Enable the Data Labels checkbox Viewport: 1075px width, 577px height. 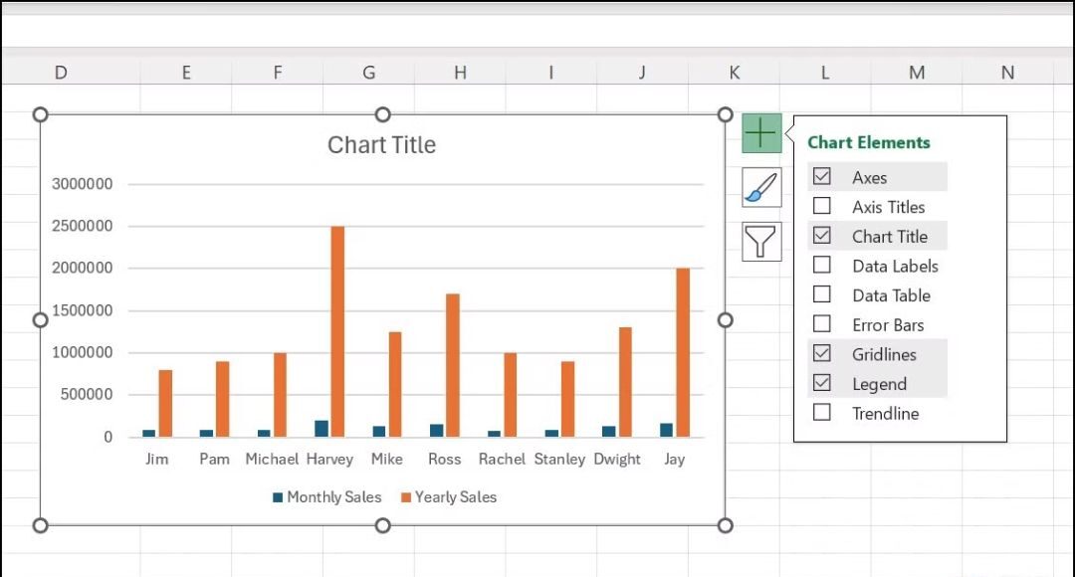click(822, 266)
